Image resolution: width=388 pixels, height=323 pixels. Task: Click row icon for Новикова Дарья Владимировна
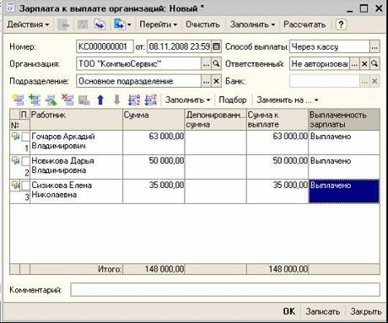(x=15, y=161)
